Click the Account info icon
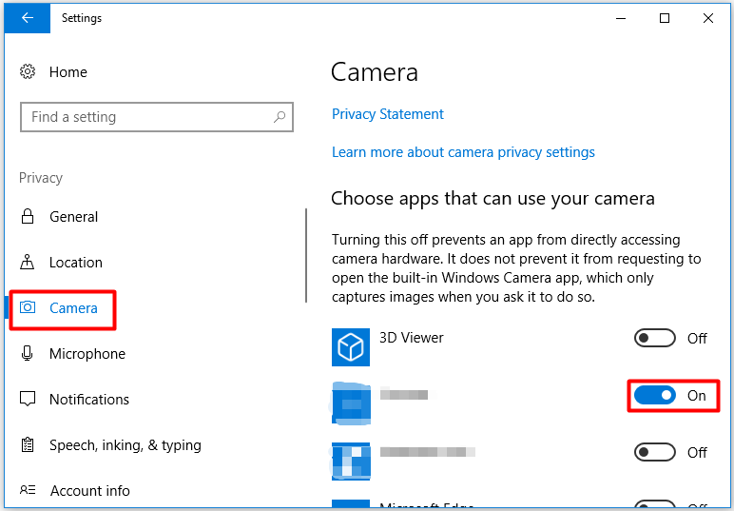 point(28,490)
